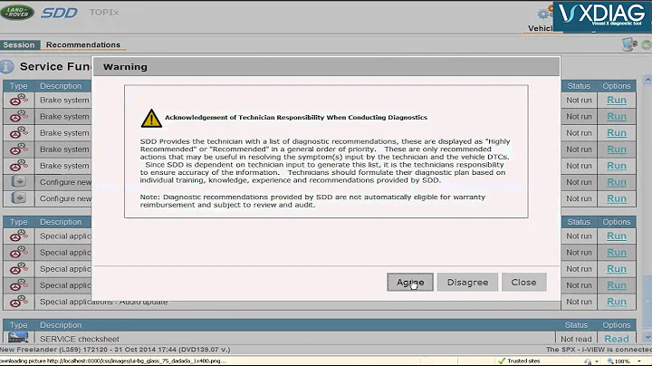
Task: Click Agree in the Warning dialog
Action: click(x=410, y=282)
